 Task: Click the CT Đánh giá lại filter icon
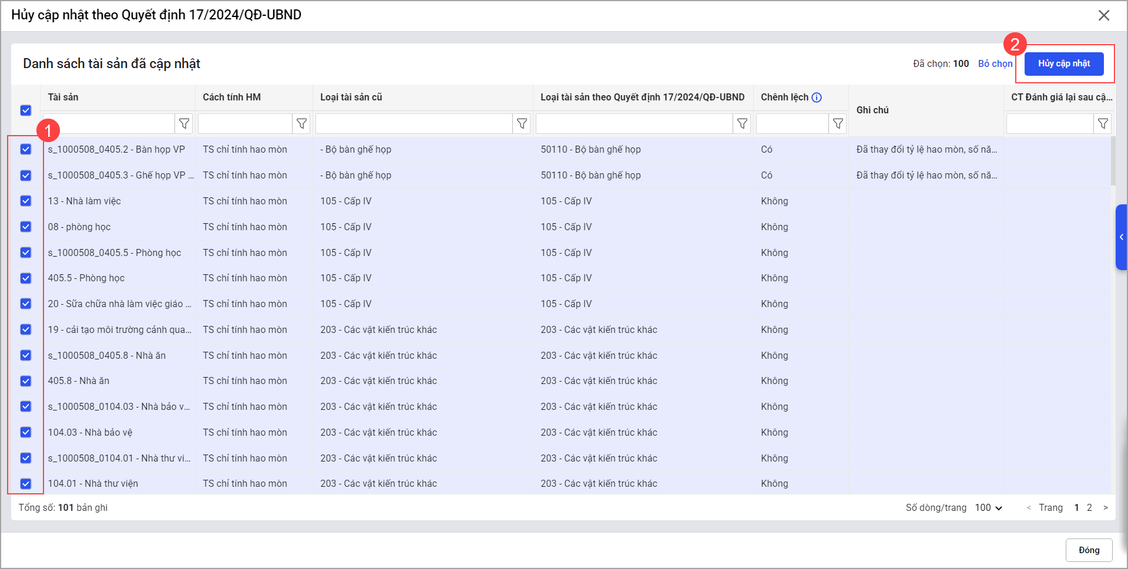click(1103, 124)
